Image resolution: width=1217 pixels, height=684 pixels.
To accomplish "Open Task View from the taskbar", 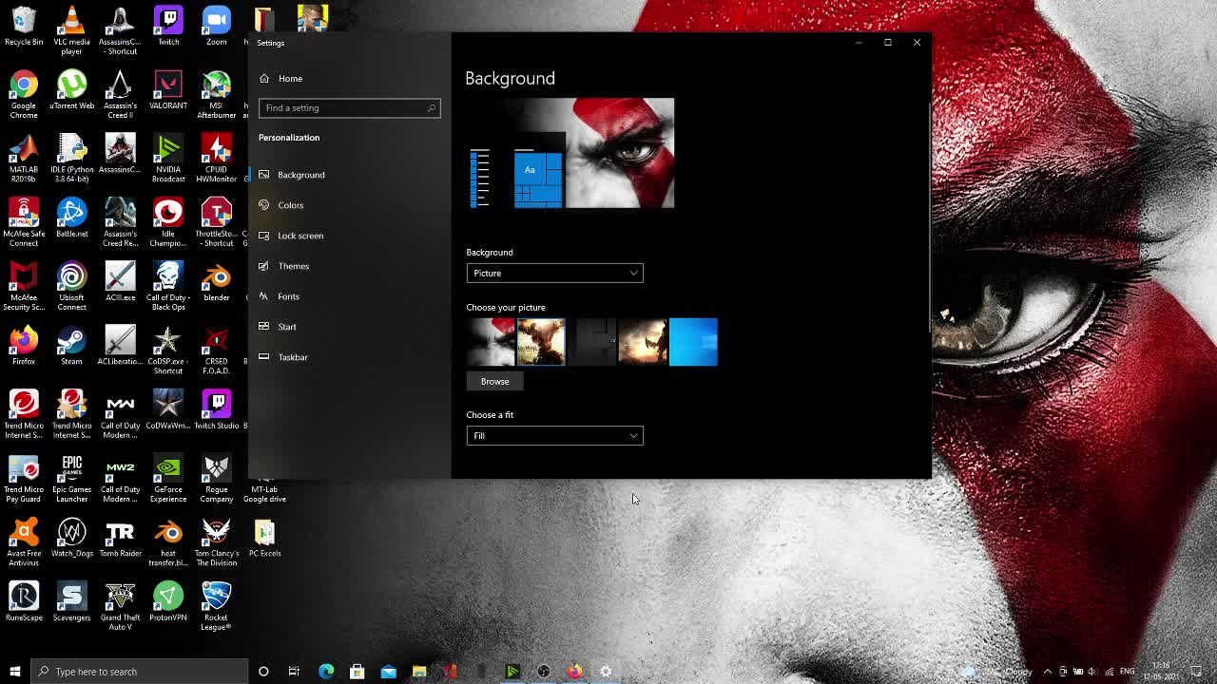I will 294,672.
